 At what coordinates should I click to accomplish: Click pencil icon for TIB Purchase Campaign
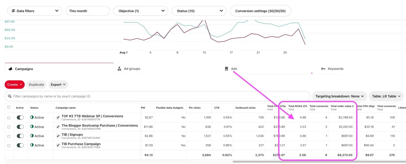(x=58, y=145)
